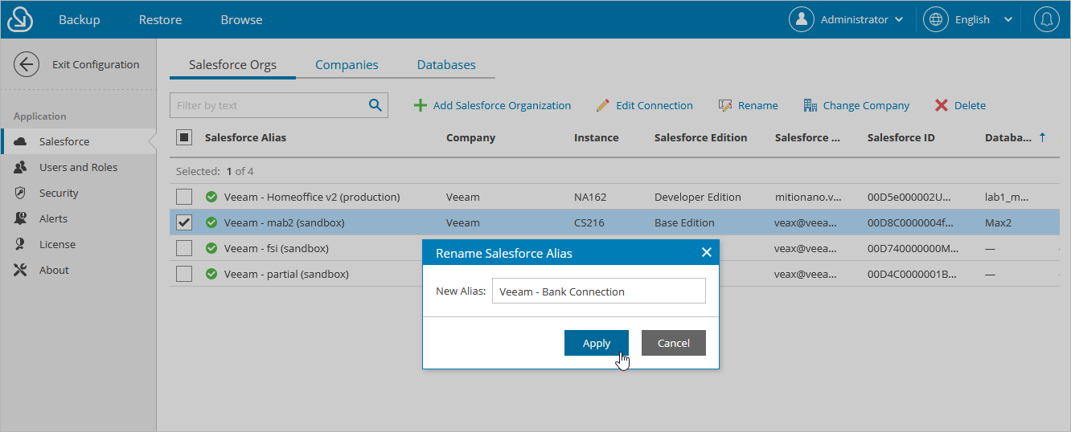Image resolution: width=1071 pixels, height=432 pixels.
Task: Click green status icon of mab2 row
Action: pyautogui.click(x=211, y=222)
